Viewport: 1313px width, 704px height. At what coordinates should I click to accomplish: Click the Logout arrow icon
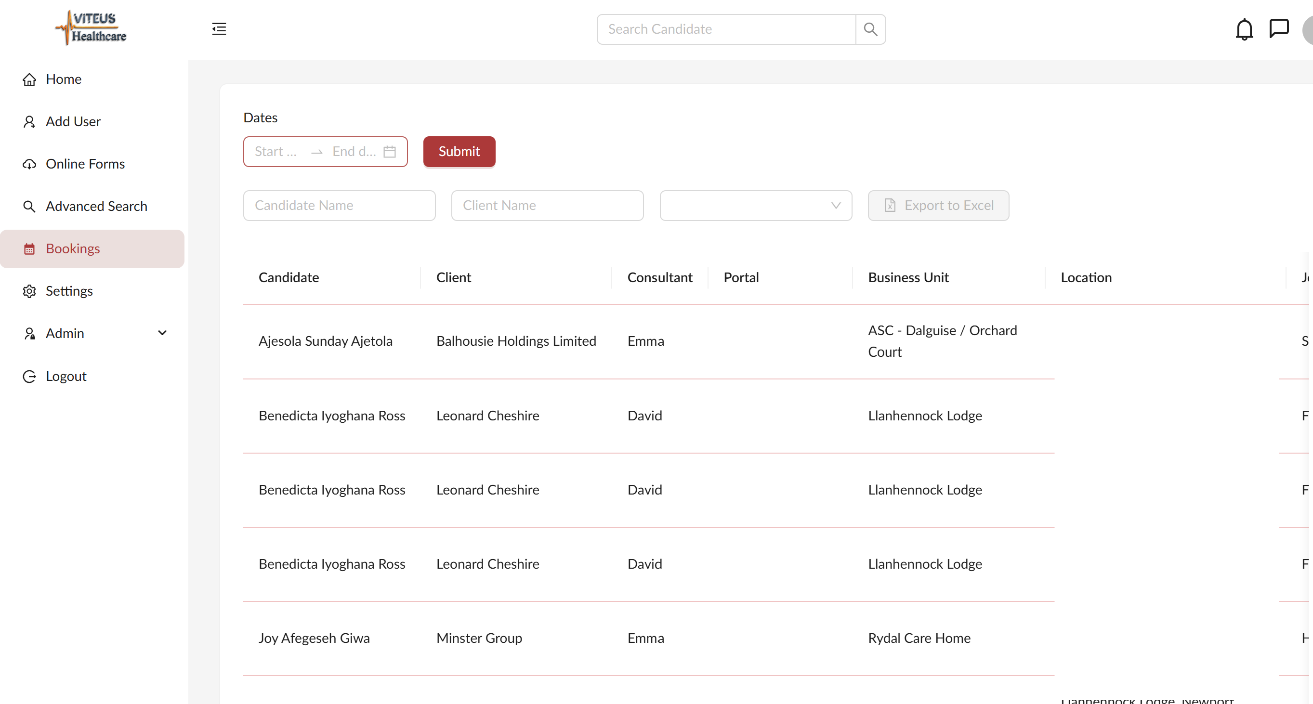29,377
